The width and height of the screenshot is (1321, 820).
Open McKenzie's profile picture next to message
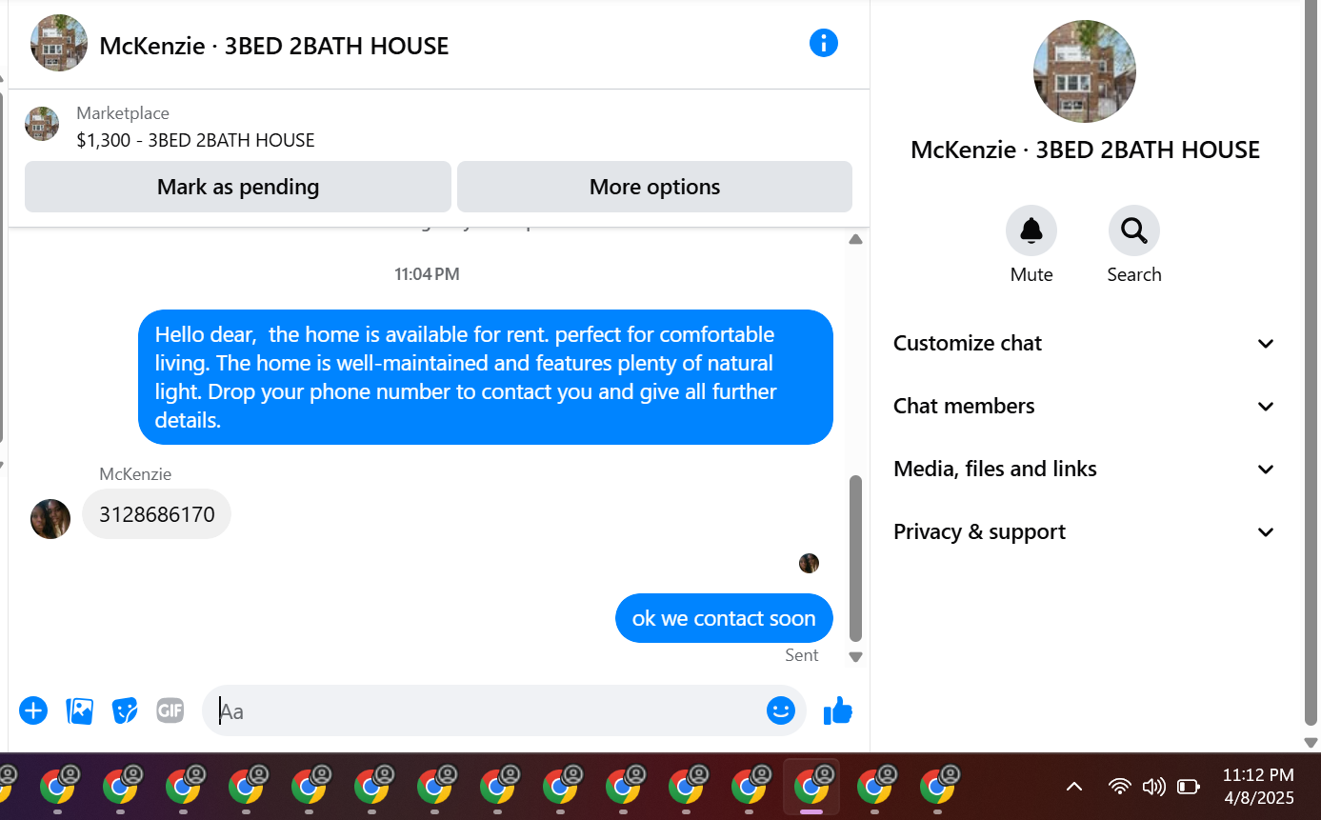50,519
